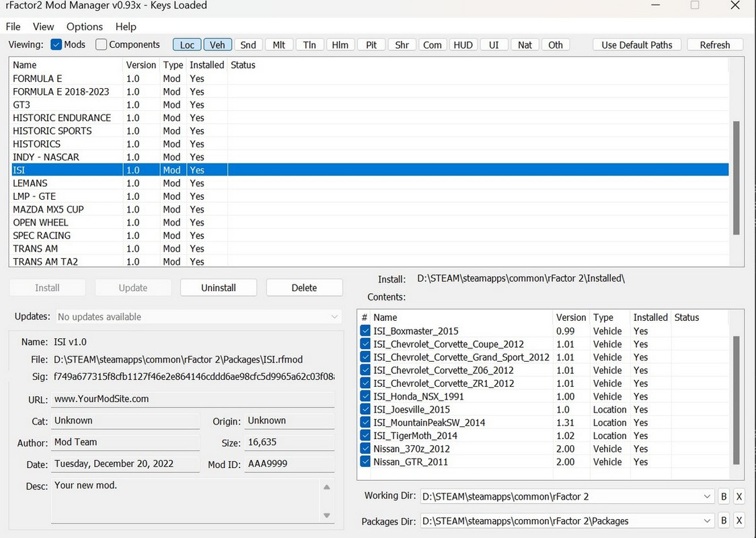Click the mod list vertical scrollbar
Image resolution: width=756 pixels, height=538 pixels.
click(x=736, y=178)
